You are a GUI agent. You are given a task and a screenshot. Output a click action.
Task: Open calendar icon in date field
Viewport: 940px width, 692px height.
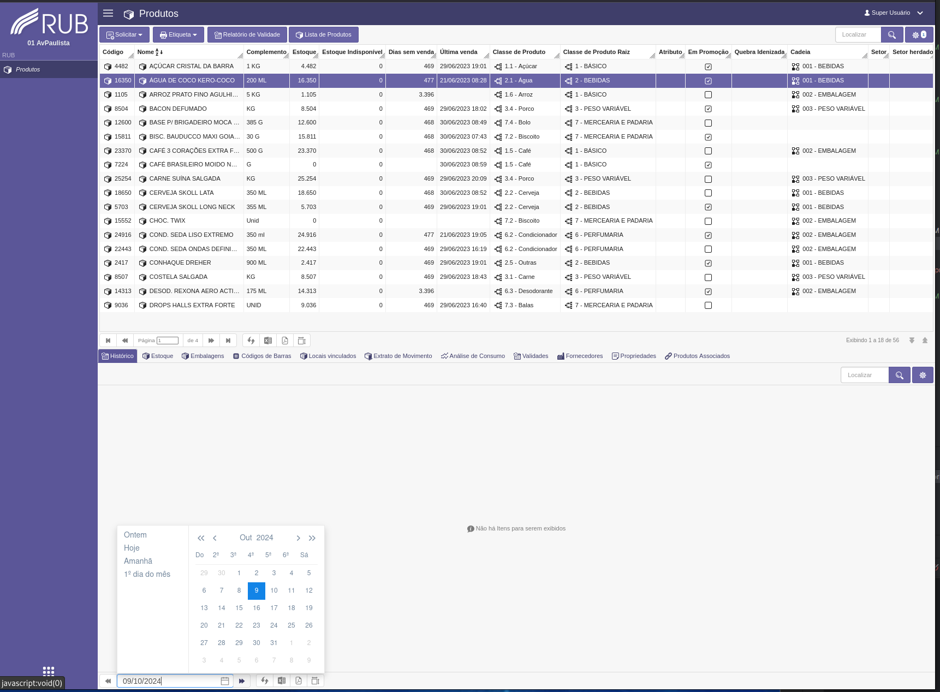click(x=225, y=681)
